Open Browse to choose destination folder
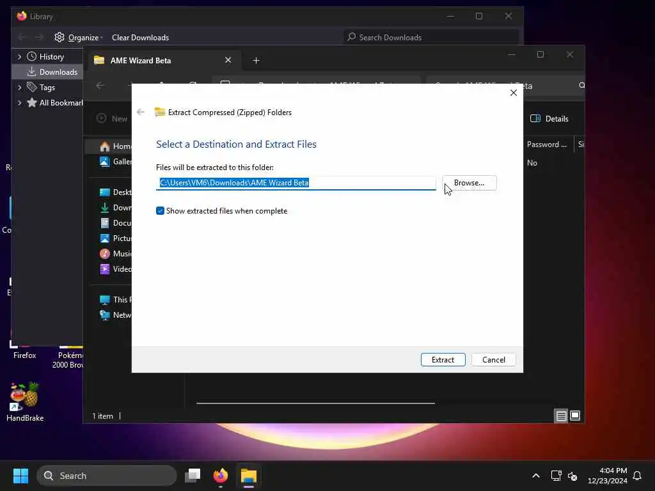 469,183
